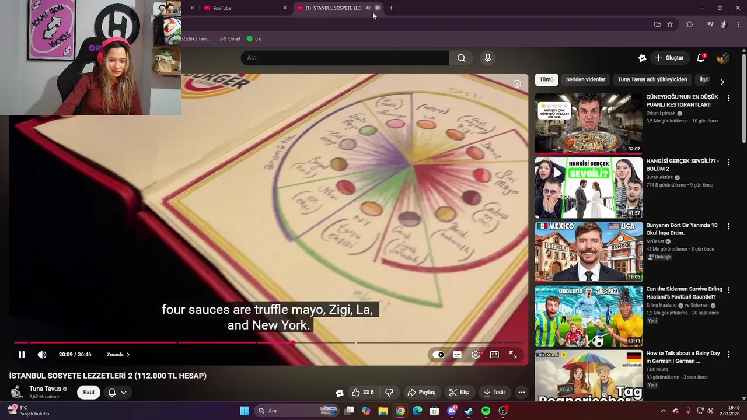Open Discord from taskbar

[452, 411]
